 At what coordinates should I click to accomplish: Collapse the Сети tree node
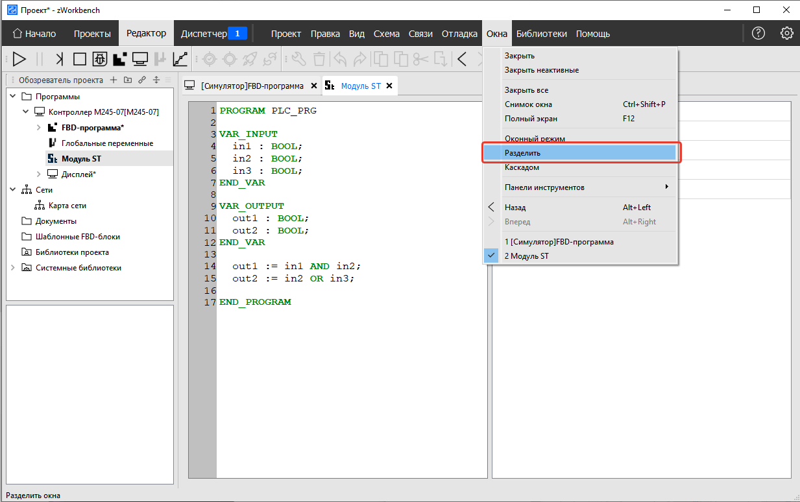(13, 190)
